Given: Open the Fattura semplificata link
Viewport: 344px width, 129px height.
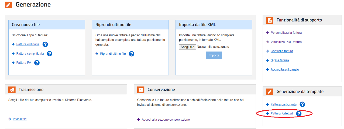Looking at the screenshot, I should 30,54.
